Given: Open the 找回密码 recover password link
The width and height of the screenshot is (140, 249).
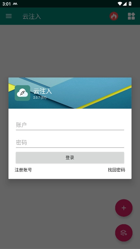Looking at the screenshot, I should pyautogui.click(x=117, y=170).
